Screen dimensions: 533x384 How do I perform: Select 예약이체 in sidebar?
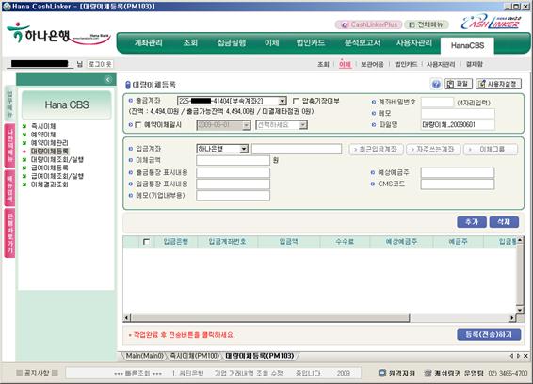[x=43, y=135]
